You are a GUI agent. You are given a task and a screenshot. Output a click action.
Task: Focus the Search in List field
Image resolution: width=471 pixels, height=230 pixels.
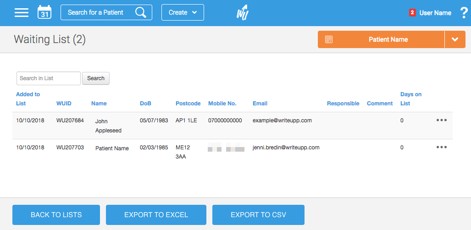[49, 78]
